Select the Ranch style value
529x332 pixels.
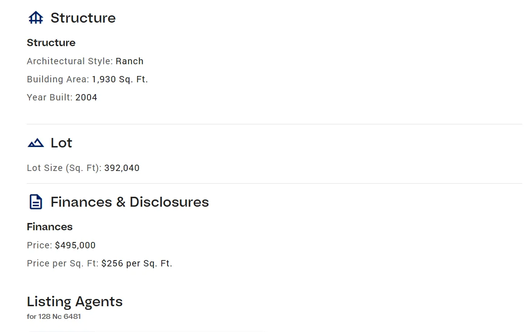[x=130, y=61]
